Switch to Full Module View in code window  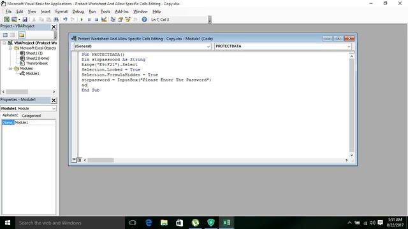point(79,160)
